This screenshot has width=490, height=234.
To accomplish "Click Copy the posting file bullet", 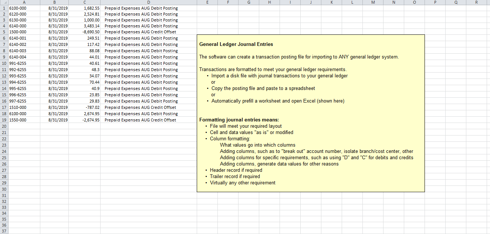I will point(263,88).
